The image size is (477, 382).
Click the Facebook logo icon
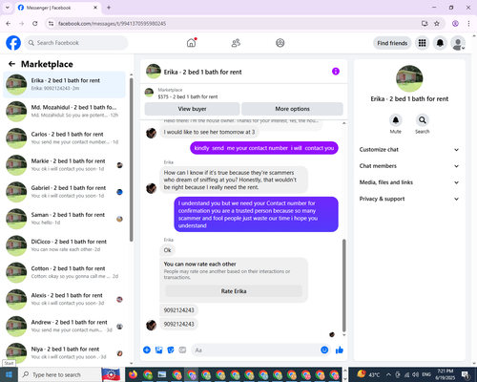[x=13, y=43]
